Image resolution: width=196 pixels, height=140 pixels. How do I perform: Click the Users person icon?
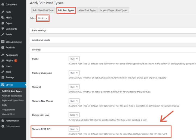pos(3,66)
